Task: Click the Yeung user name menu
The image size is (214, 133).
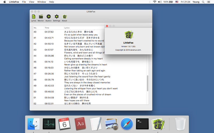Action: pos(196,2)
